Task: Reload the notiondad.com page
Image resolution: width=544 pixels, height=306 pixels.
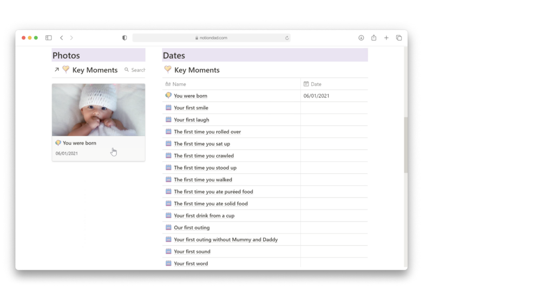Action: click(287, 38)
